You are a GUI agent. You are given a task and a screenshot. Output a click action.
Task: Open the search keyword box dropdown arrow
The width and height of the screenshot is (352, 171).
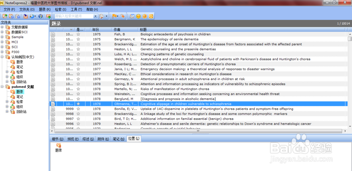tap(96, 16)
